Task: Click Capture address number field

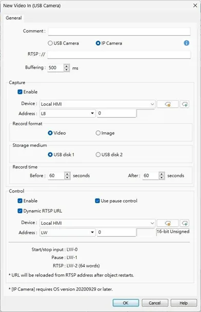Action: click(x=116, y=113)
